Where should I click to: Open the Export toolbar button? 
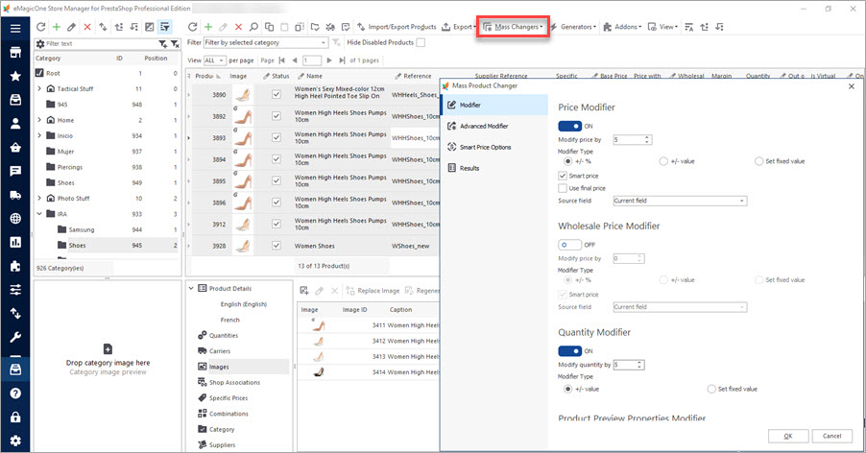tap(459, 27)
